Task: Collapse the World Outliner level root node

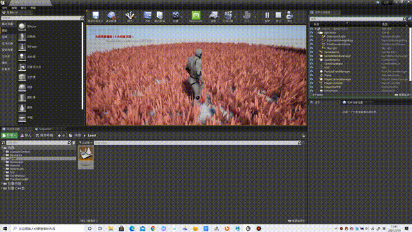Action: pos(315,29)
